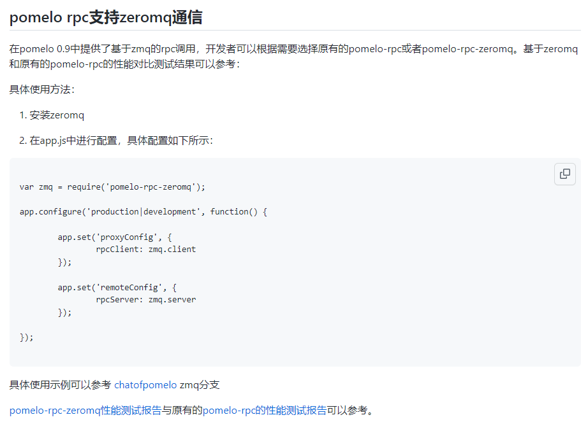This screenshot has width=588, height=429.
Task: Copy the code block with the copy icon
Action: [564, 174]
